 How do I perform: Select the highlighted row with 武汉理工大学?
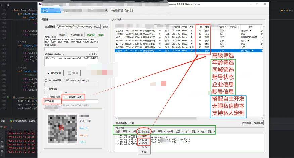(x=189, y=51)
